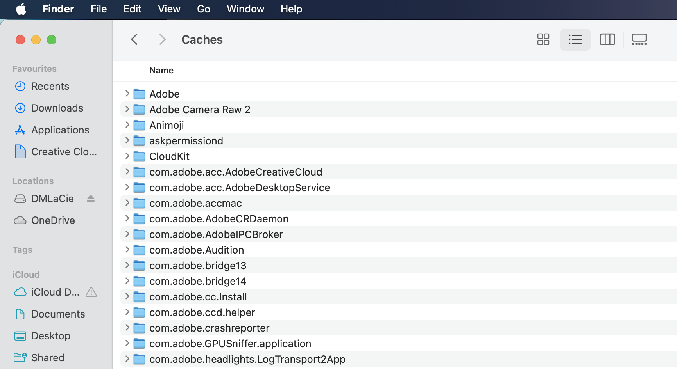
Task: Click the Documents sidebar icon
Action: click(20, 314)
